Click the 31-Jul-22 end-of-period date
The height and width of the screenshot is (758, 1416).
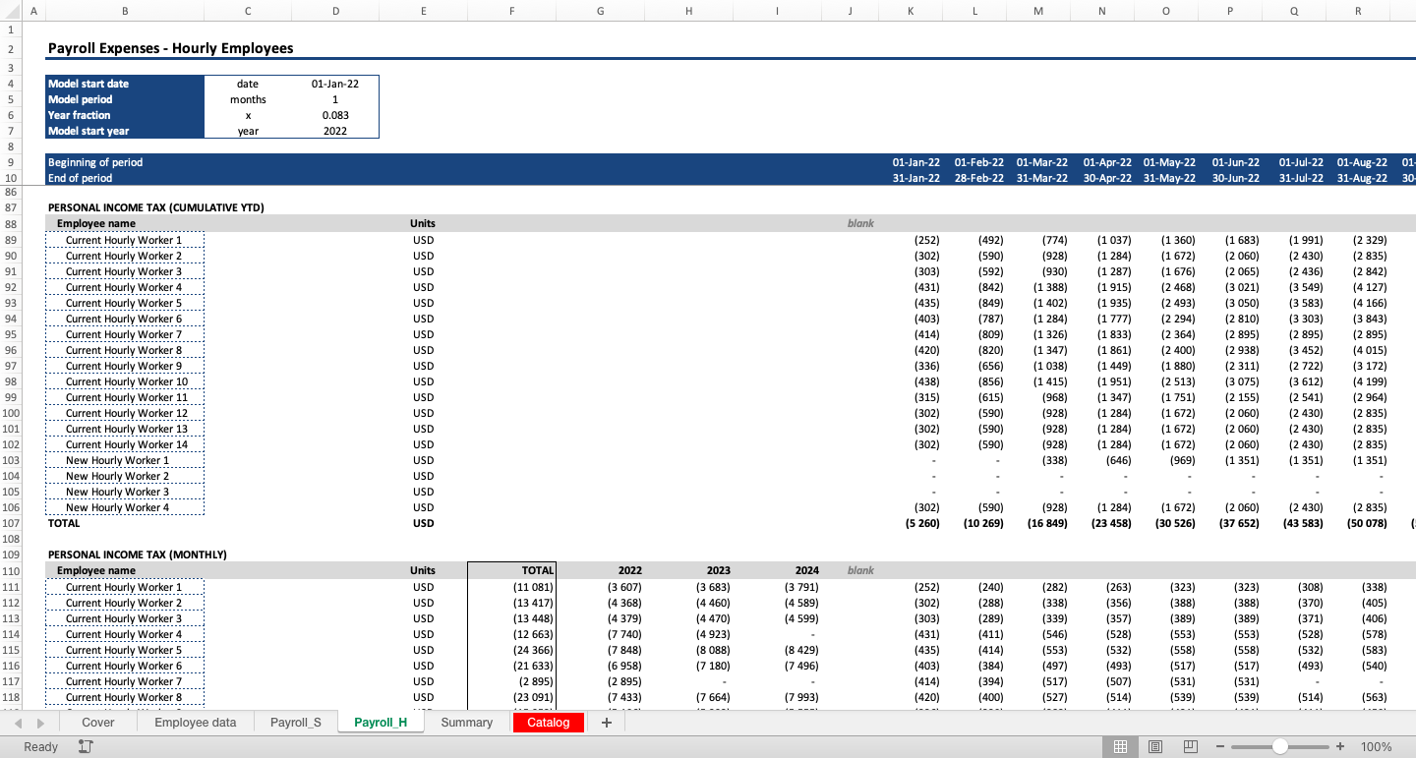pos(1301,178)
